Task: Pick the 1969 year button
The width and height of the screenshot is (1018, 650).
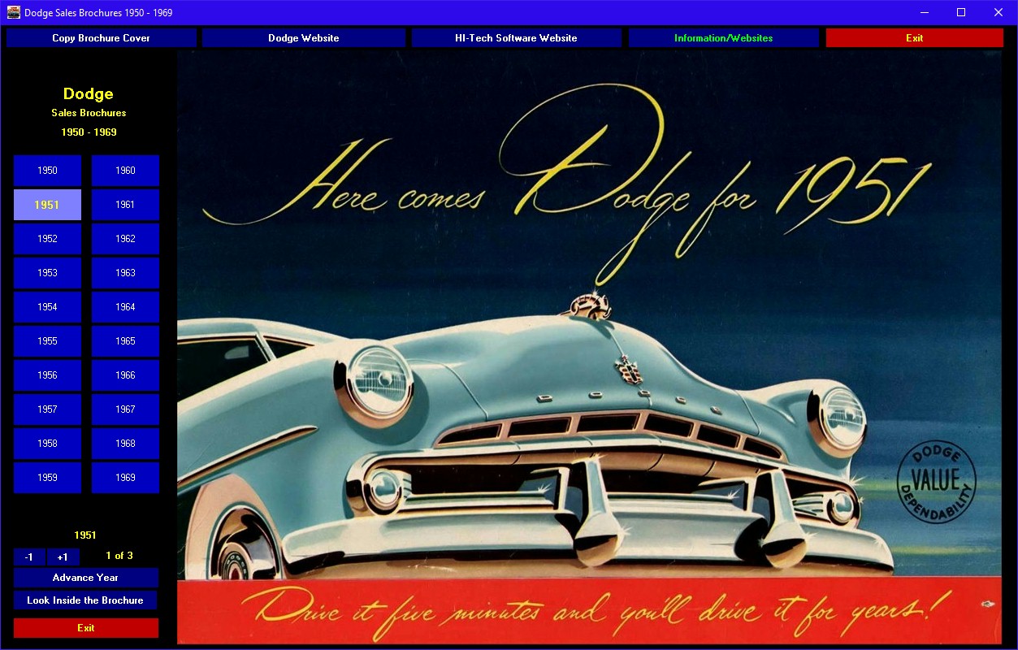Action: coord(125,478)
